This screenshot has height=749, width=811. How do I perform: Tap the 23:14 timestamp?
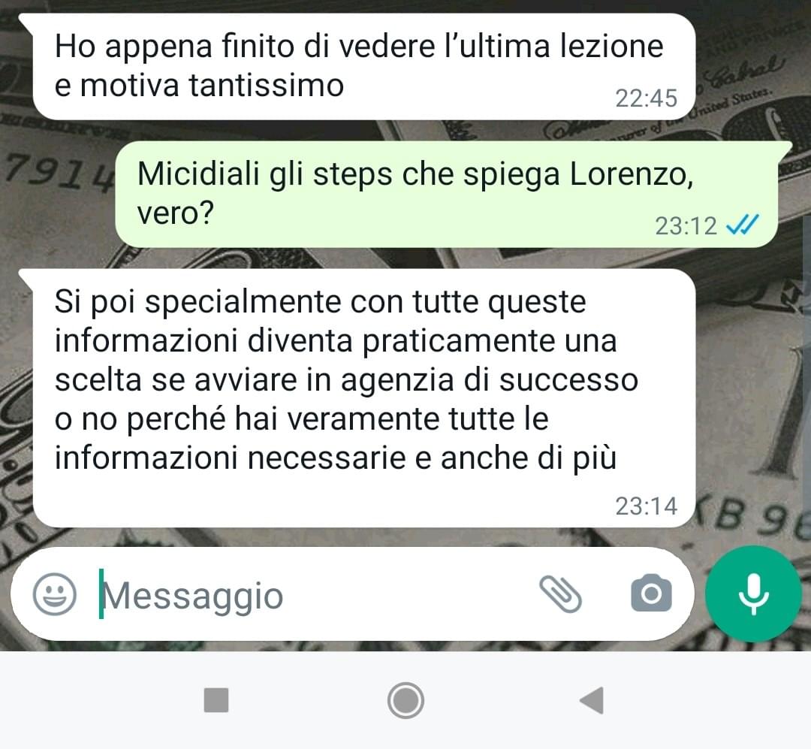point(646,506)
